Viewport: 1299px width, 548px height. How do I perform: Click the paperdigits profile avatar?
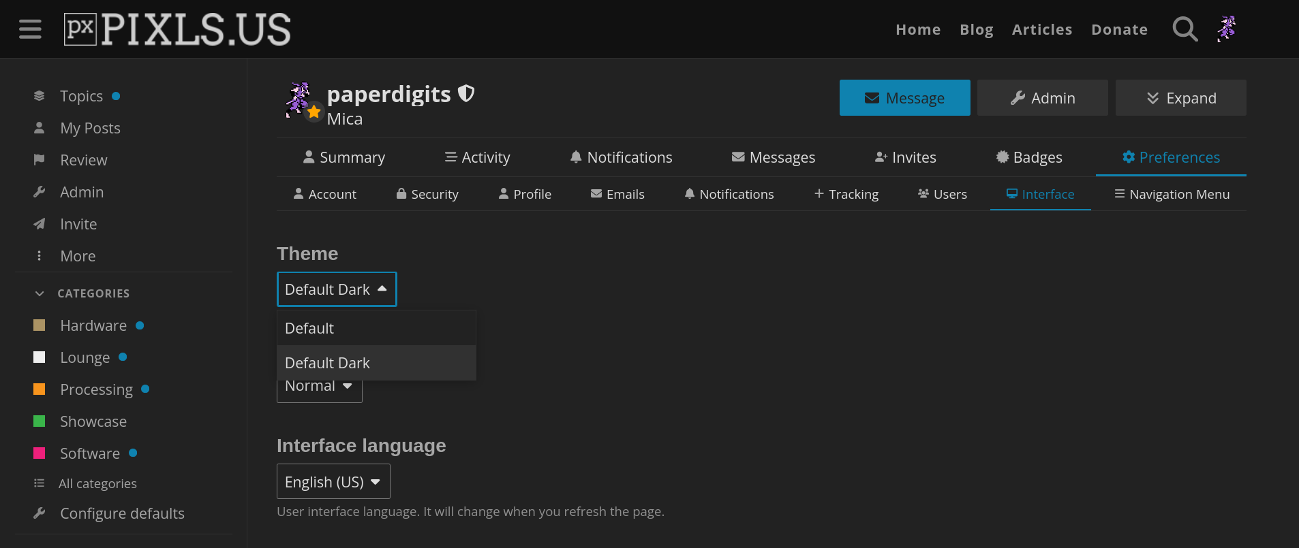[x=299, y=100]
